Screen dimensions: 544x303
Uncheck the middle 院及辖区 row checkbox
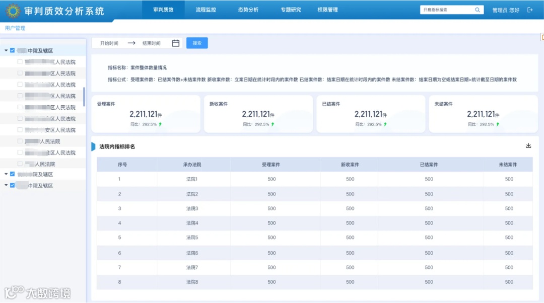point(13,174)
